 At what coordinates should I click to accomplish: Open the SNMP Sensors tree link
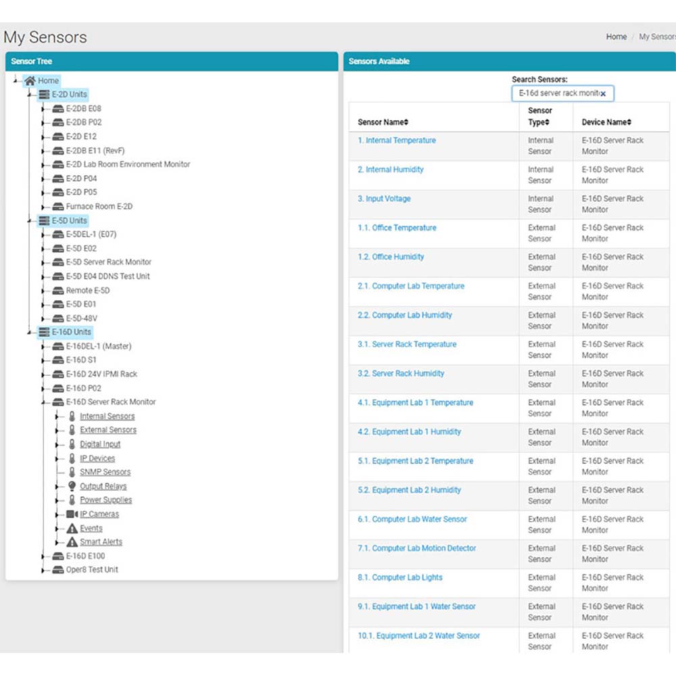[x=105, y=472]
